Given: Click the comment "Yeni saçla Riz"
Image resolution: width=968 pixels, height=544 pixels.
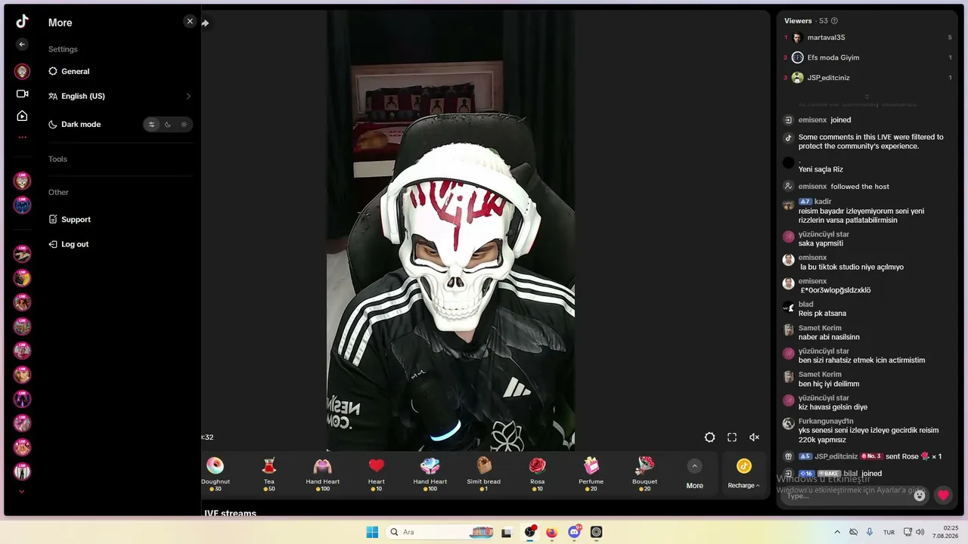Looking at the screenshot, I should pyautogui.click(x=821, y=169).
